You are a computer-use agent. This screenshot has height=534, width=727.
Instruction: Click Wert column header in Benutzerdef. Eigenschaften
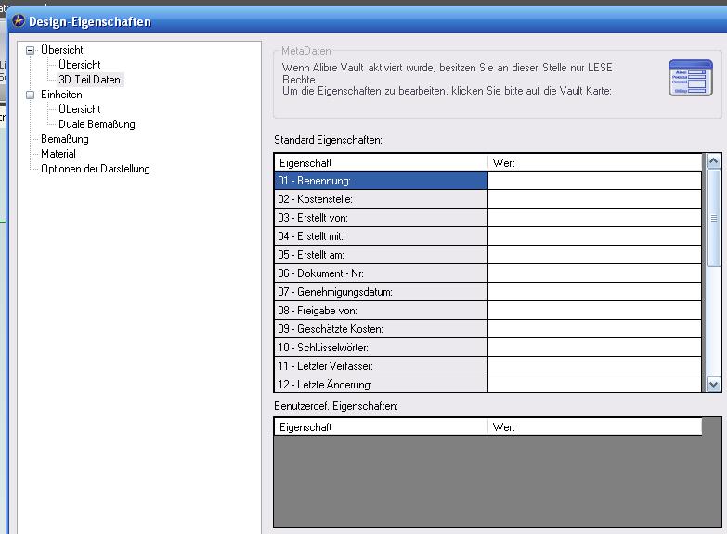coord(595,427)
